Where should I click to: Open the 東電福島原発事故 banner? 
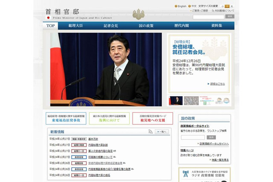(66, 118)
